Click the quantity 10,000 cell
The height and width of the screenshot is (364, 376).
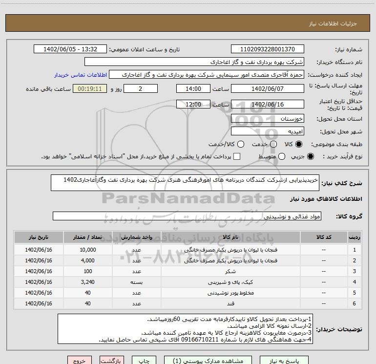click(x=88, y=250)
